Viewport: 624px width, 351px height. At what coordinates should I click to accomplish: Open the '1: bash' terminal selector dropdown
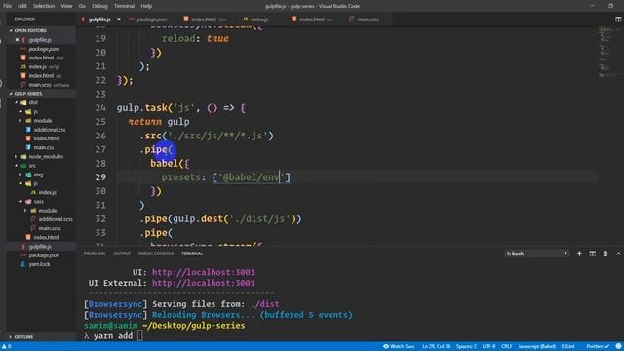[536, 253]
